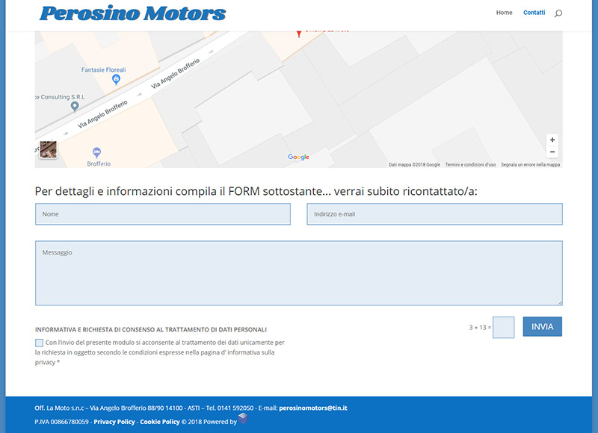Image resolution: width=598 pixels, height=433 pixels.
Task: Focus the 3 + 13 captcha answer box
Action: 503,327
